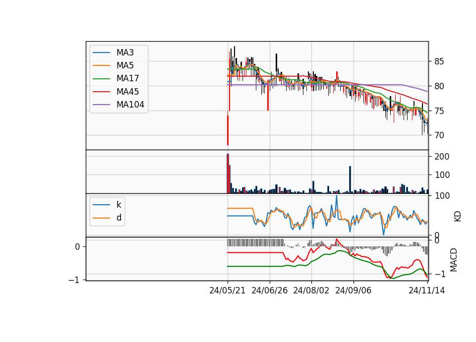476x342 pixels.
Task: Click the d legend entry in KD panel
Action: (x=107, y=218)
